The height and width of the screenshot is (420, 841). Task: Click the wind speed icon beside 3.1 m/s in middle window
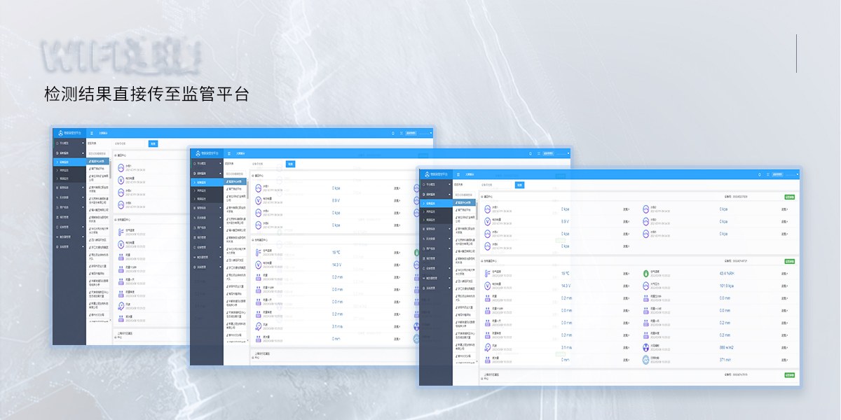pos(258,326)
